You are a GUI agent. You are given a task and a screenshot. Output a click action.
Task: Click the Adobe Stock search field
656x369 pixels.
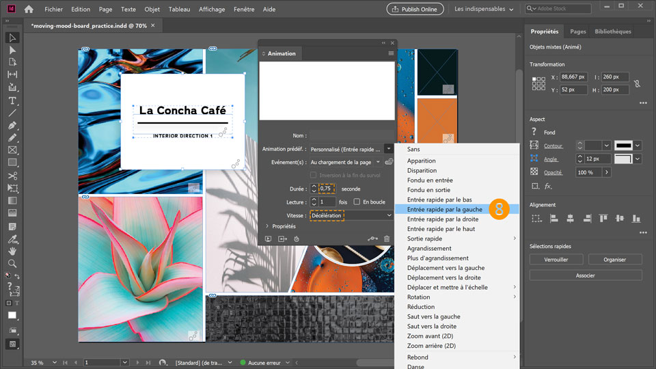(x=558, y=8)
